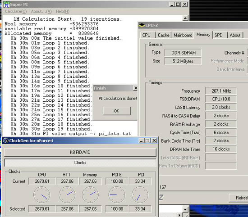This screenshot has height=217, width=248.
Task: Click the horizontal scrollbar right arrow
Action: tap(179, 215)
